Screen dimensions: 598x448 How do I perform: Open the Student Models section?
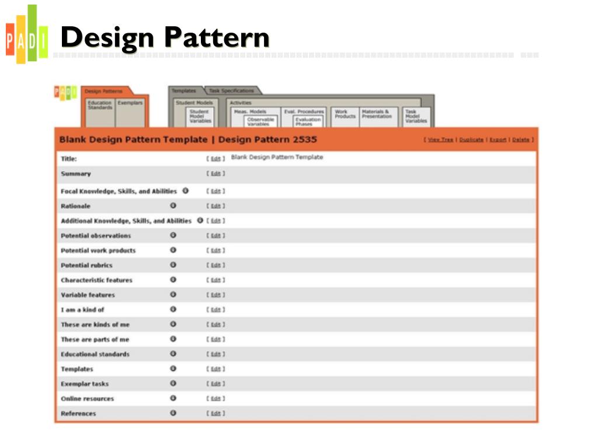pos(194,103)
